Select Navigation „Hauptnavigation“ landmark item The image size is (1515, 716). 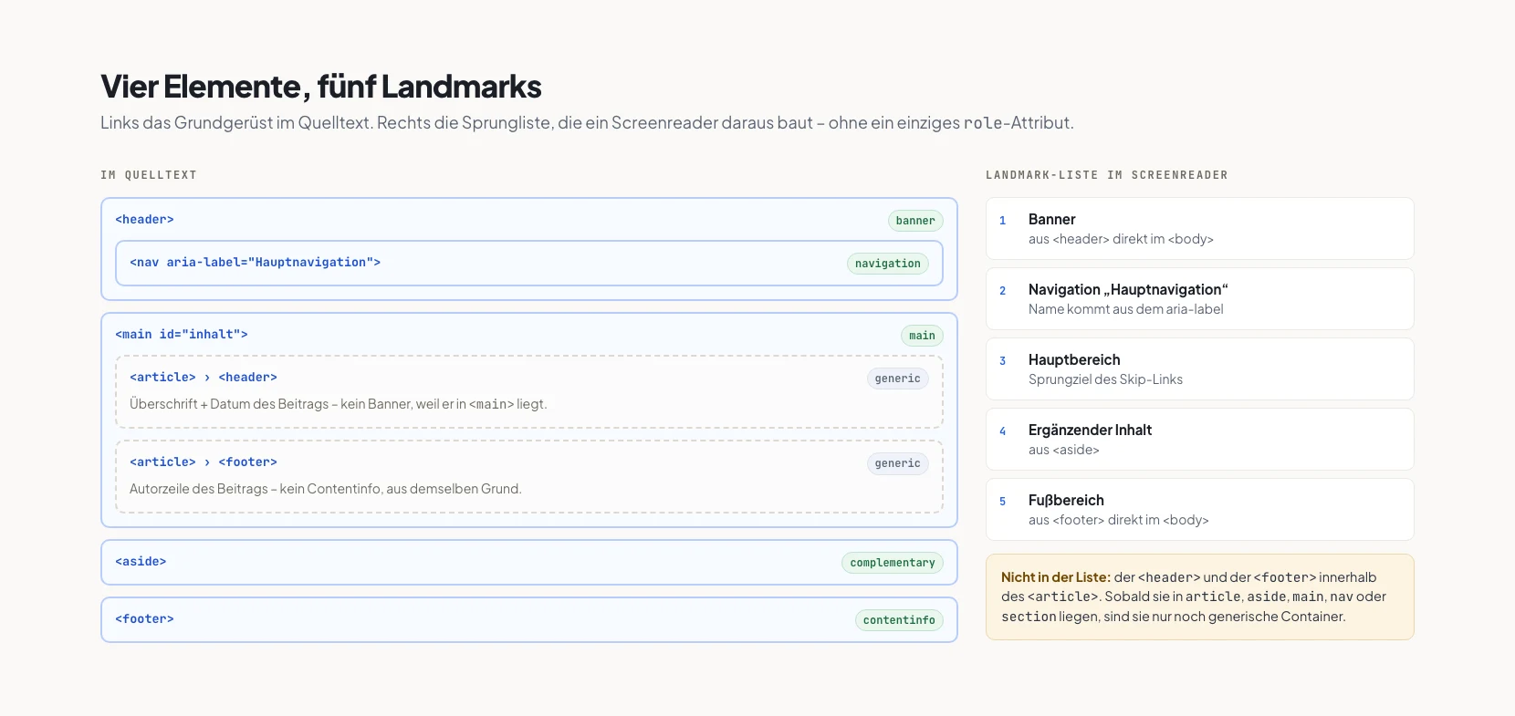[x=1200, y=299]
